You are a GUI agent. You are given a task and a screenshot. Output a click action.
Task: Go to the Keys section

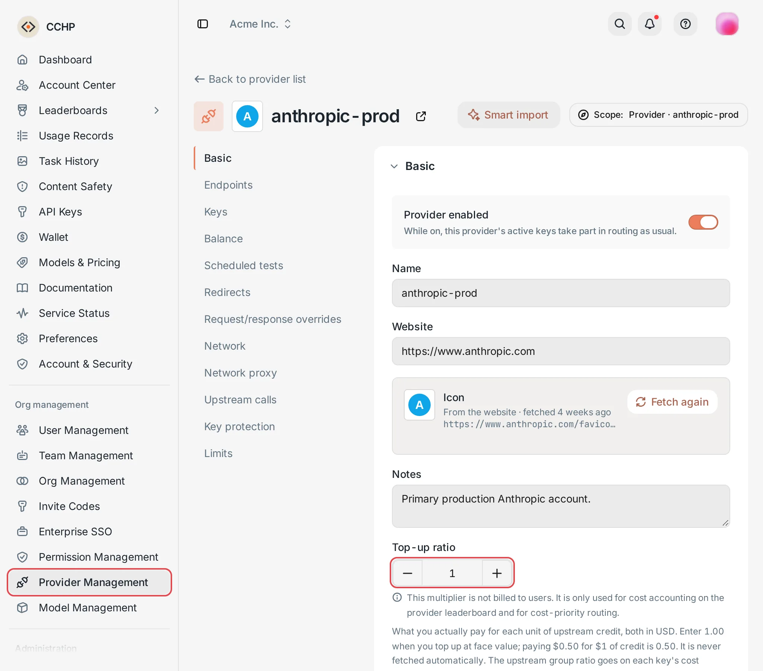[x=215, y=212]
